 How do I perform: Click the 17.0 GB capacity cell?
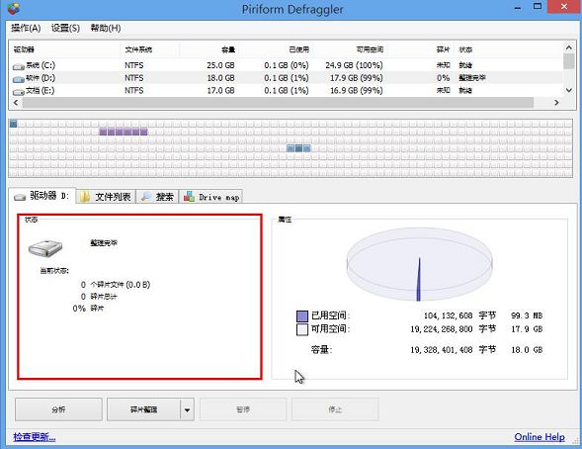tap(220, 91)
